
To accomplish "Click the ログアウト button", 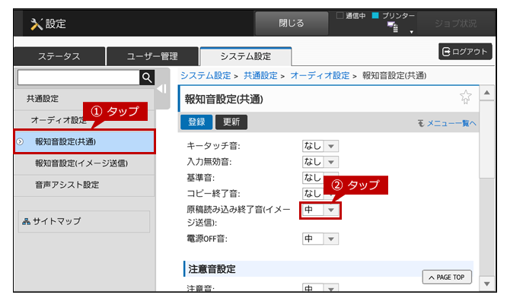I will pyautogui.click(x=465, y=52).
